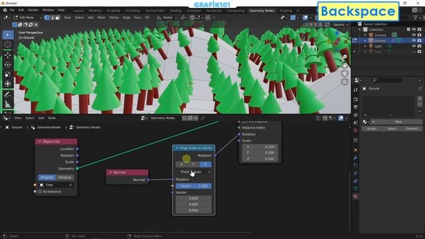Open the Mesh menu in viewport header
This screenshot has width=425, height=239.
(x=101, y=18)
